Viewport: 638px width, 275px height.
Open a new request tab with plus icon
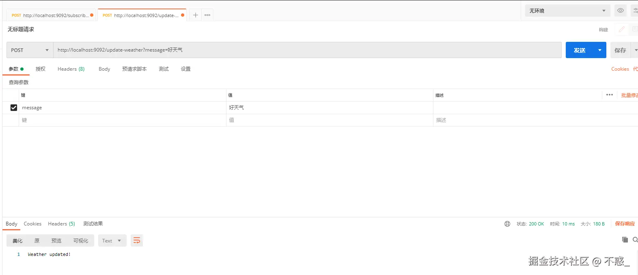[x=195, y=15]
